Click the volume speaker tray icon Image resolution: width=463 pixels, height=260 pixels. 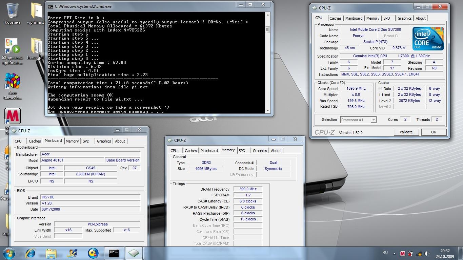428,253
